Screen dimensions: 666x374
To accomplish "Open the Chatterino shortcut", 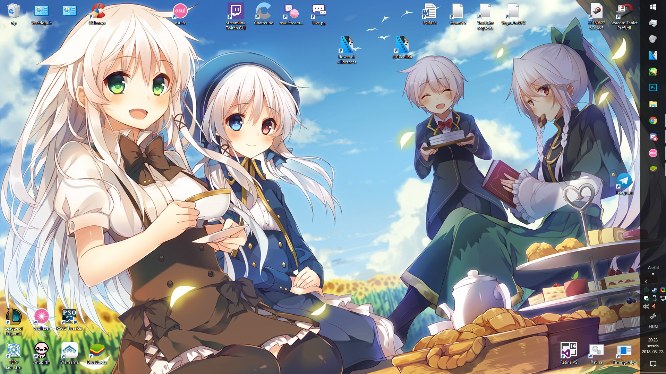I will (x=264, y=14).
